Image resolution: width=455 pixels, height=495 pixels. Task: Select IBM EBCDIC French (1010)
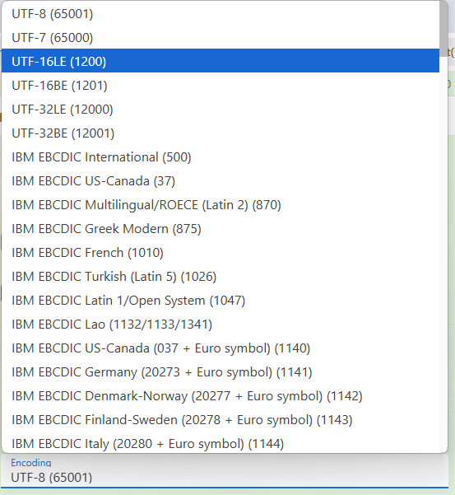pos(221,253)
